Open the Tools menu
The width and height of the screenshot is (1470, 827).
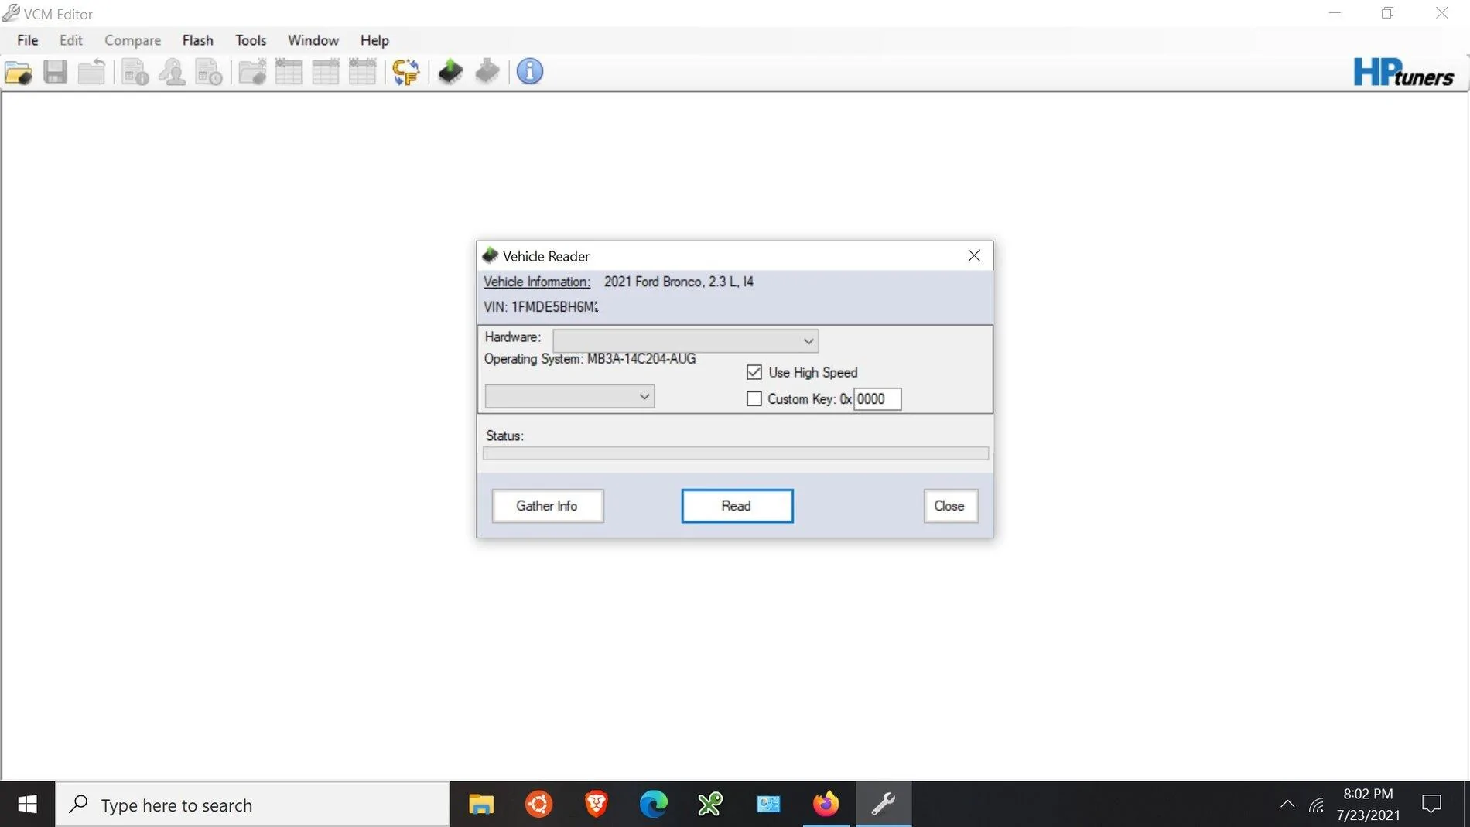point(251,40)
